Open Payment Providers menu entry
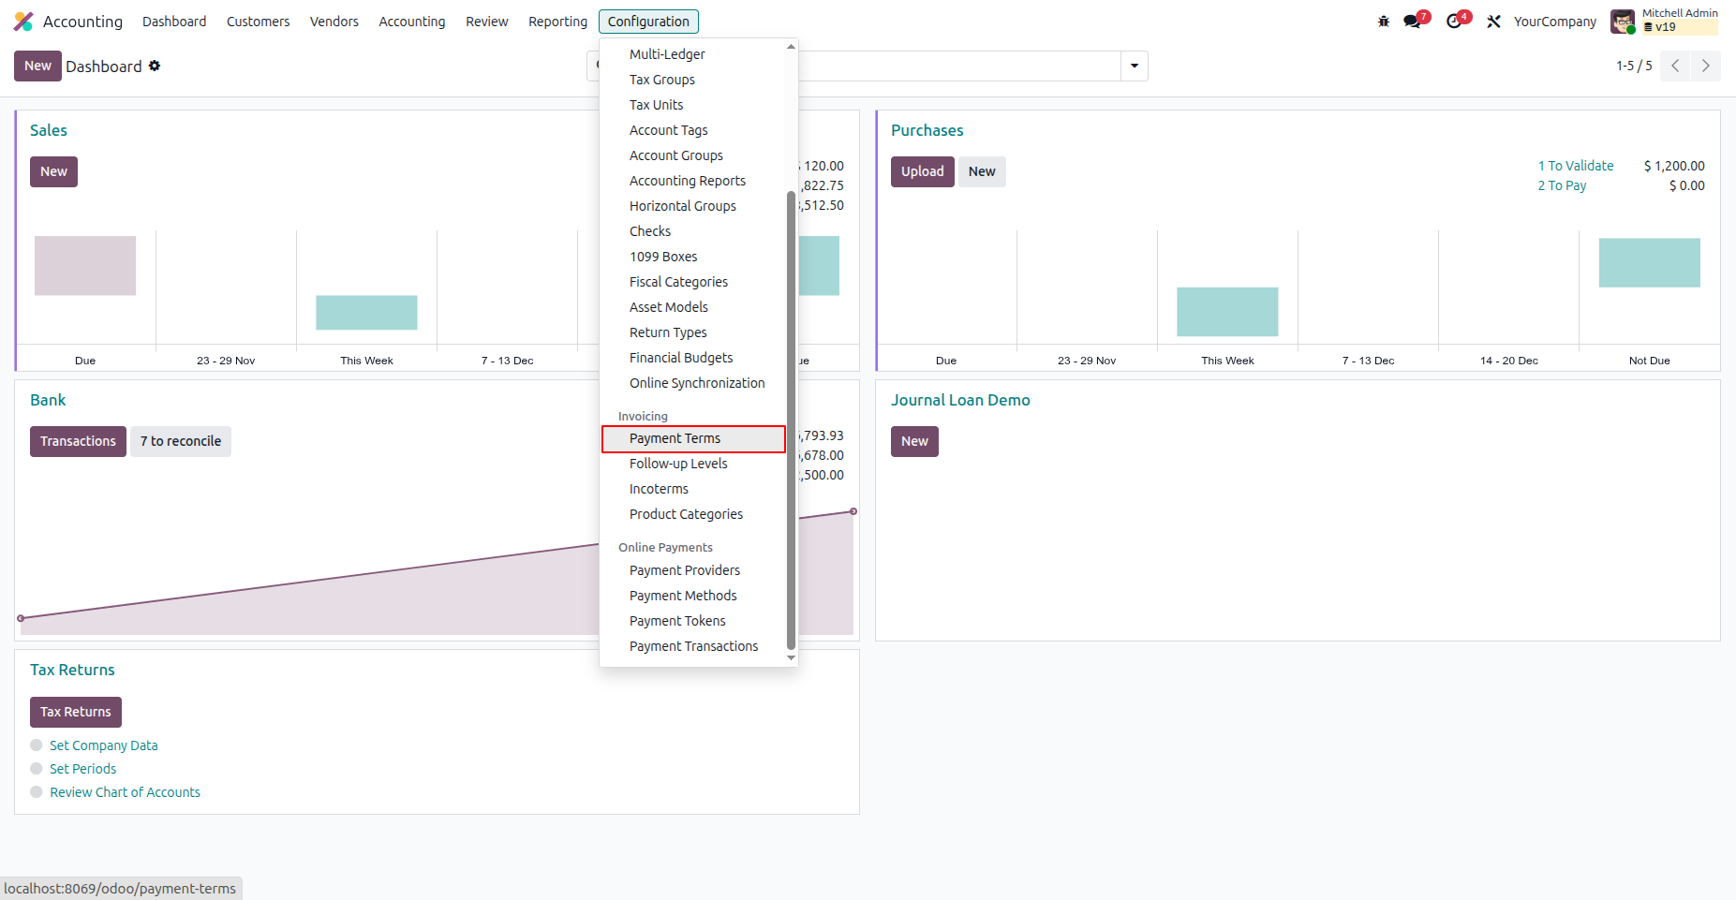 click(x=693, y=570)
